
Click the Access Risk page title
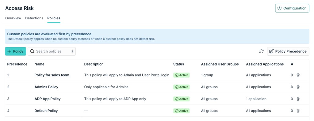[19, 8]
